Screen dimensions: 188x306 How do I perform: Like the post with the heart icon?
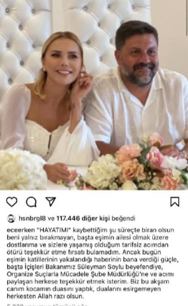pyautogui.click(x=12, y=201)
